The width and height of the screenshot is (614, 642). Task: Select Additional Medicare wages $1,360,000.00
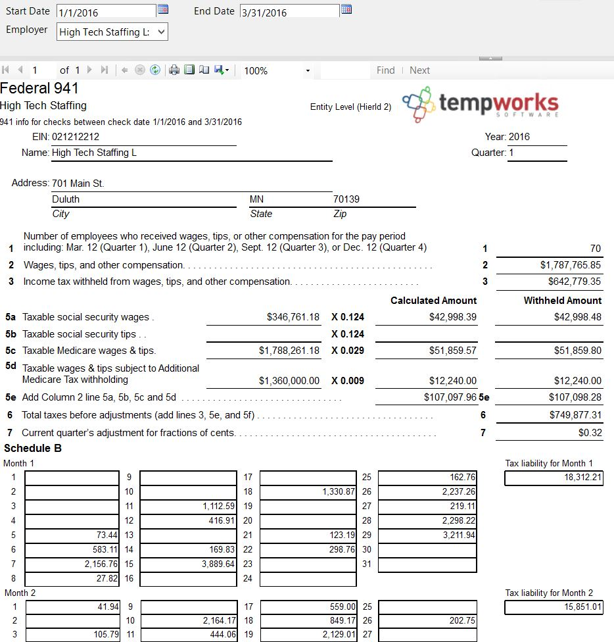[x=289, y=381]
